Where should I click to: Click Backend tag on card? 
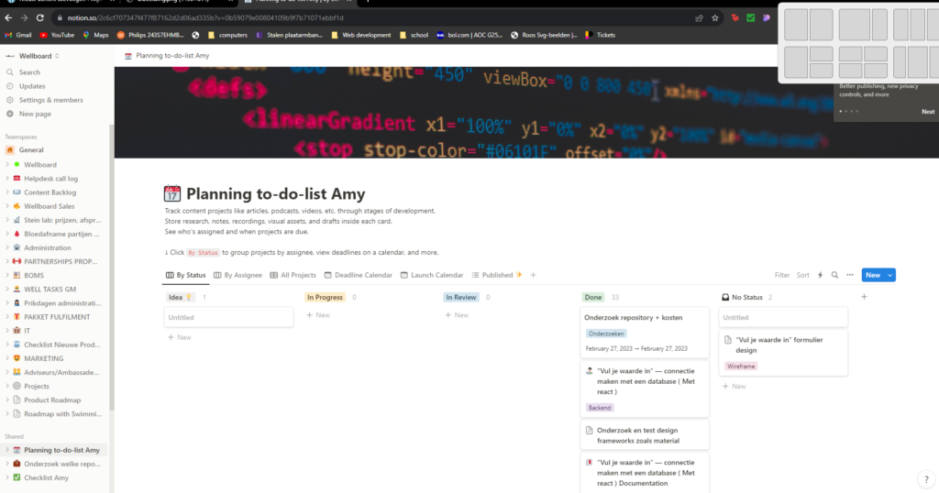(x=600, y=408)
